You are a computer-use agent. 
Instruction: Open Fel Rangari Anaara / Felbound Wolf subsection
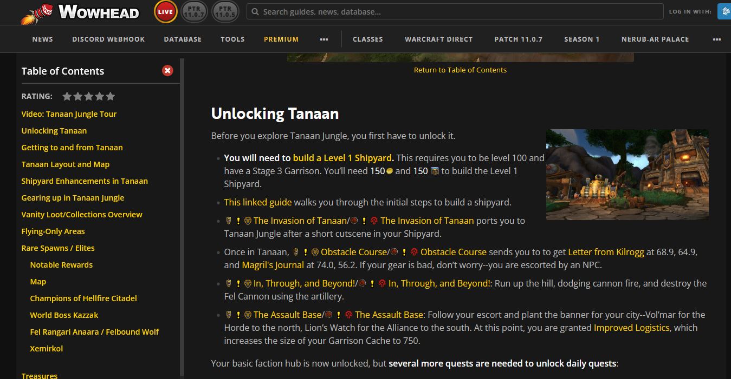coord(94,332)
